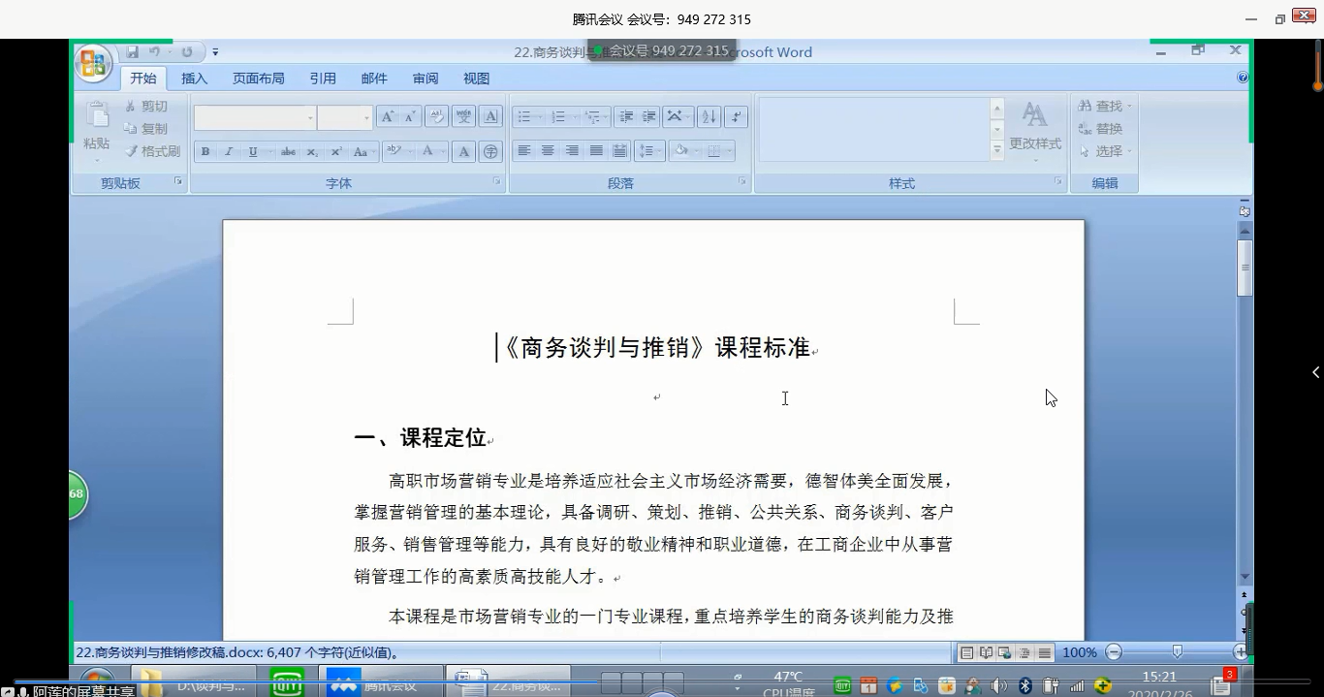
Task: Open the 页面布局 (Page Layout) tab
Action: click(x=258, y=79)
